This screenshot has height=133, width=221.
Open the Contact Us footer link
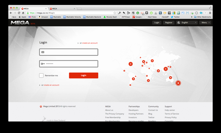click(x=153, y=110)
